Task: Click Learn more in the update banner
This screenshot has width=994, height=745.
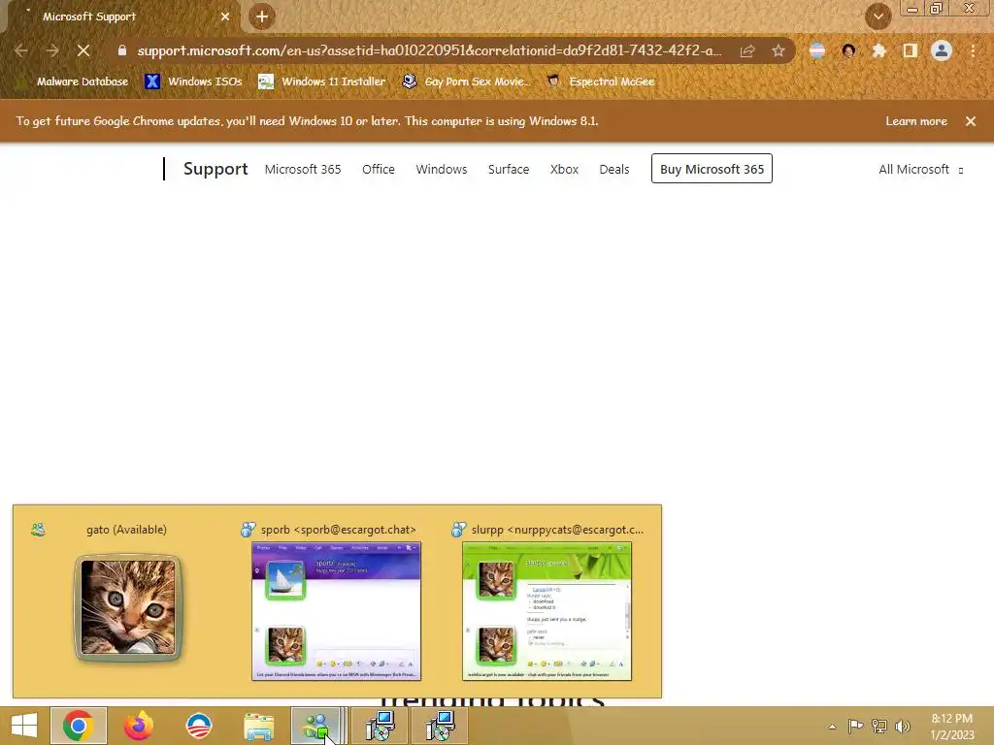Action: point(916,121)
